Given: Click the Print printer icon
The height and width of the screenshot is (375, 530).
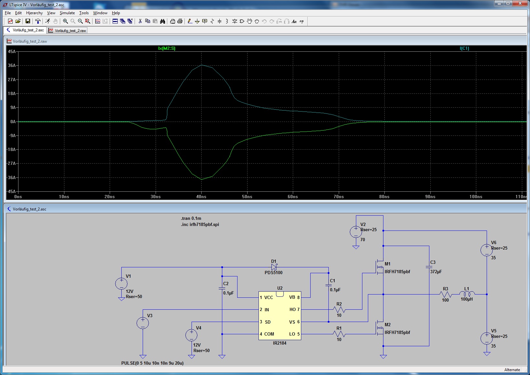Looking at the screenshot, I should pos(180,21).
